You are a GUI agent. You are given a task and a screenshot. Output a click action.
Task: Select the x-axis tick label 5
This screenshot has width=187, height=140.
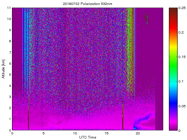43,133
